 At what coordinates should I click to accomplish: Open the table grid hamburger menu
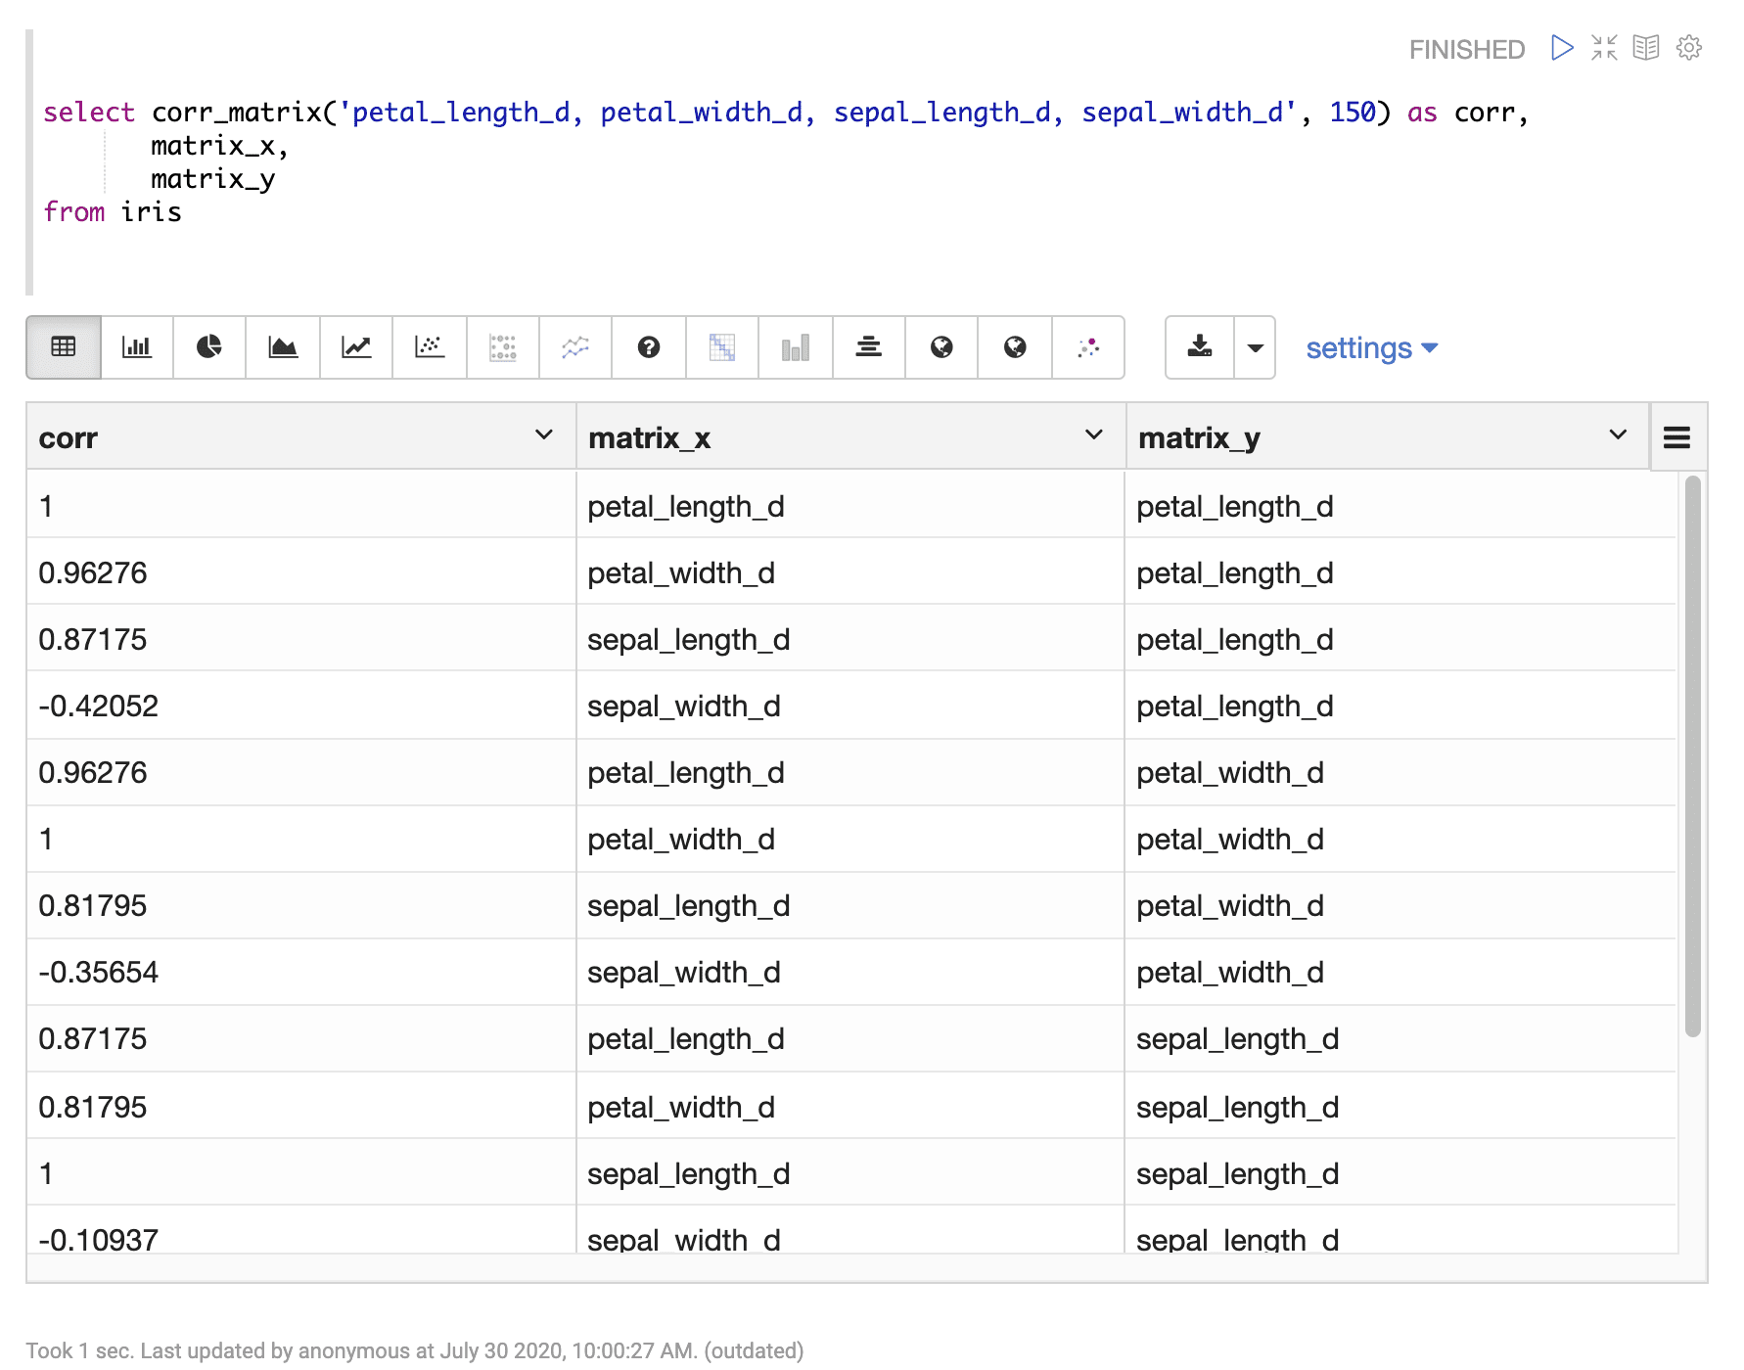click(1676, 437)
